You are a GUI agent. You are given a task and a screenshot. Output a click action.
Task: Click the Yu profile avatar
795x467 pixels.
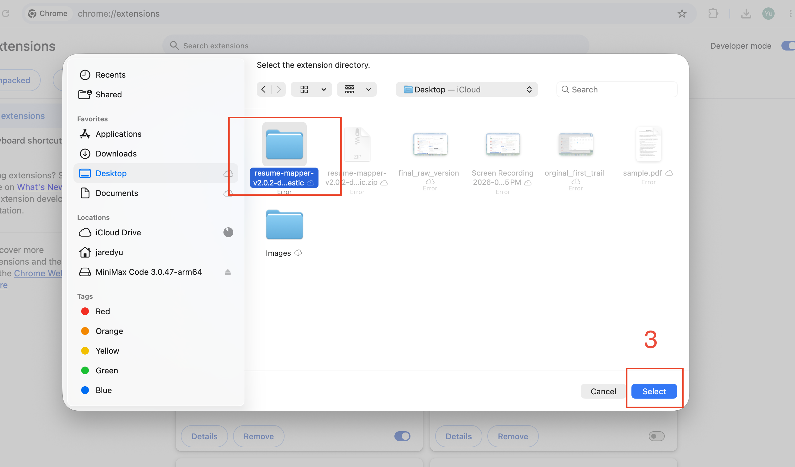[768, 14]
